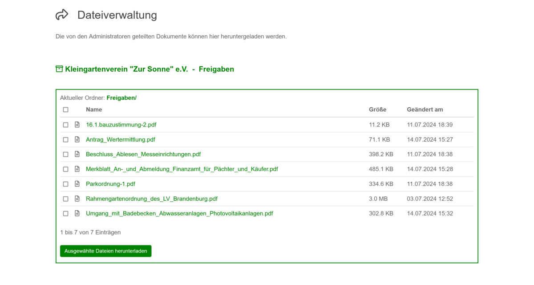534x285 pixels.
Task: Check the box for Antrag_Wertermittlung.pdf
Action: tap(65, 139)
